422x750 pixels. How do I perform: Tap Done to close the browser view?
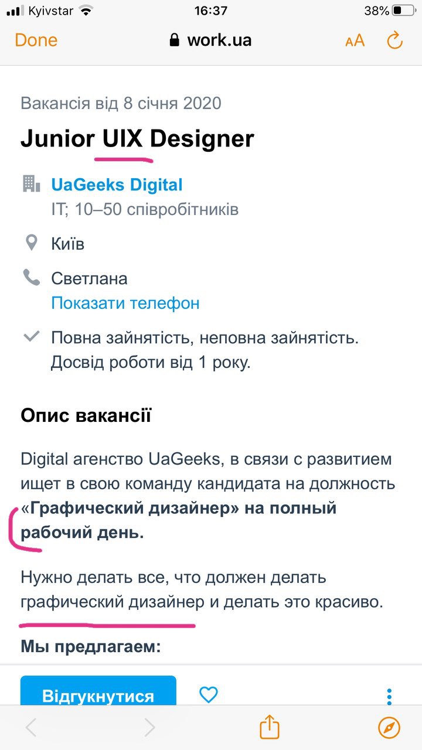click(x=36, y=40)
